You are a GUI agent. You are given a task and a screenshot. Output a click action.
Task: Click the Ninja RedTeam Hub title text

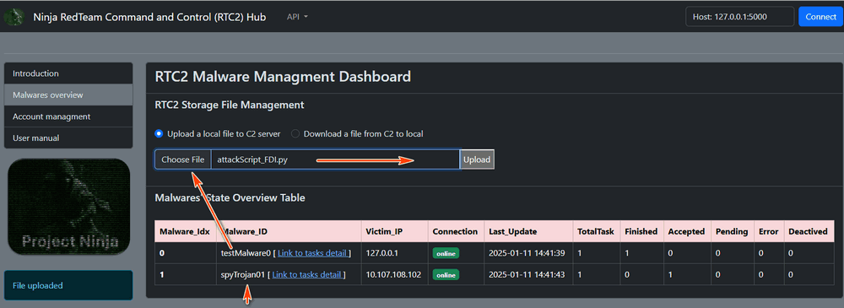point(149,17)
